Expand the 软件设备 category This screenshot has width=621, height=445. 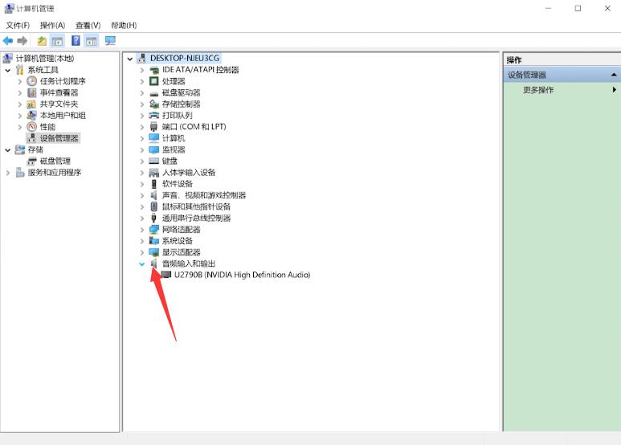[x=141, y=184]
